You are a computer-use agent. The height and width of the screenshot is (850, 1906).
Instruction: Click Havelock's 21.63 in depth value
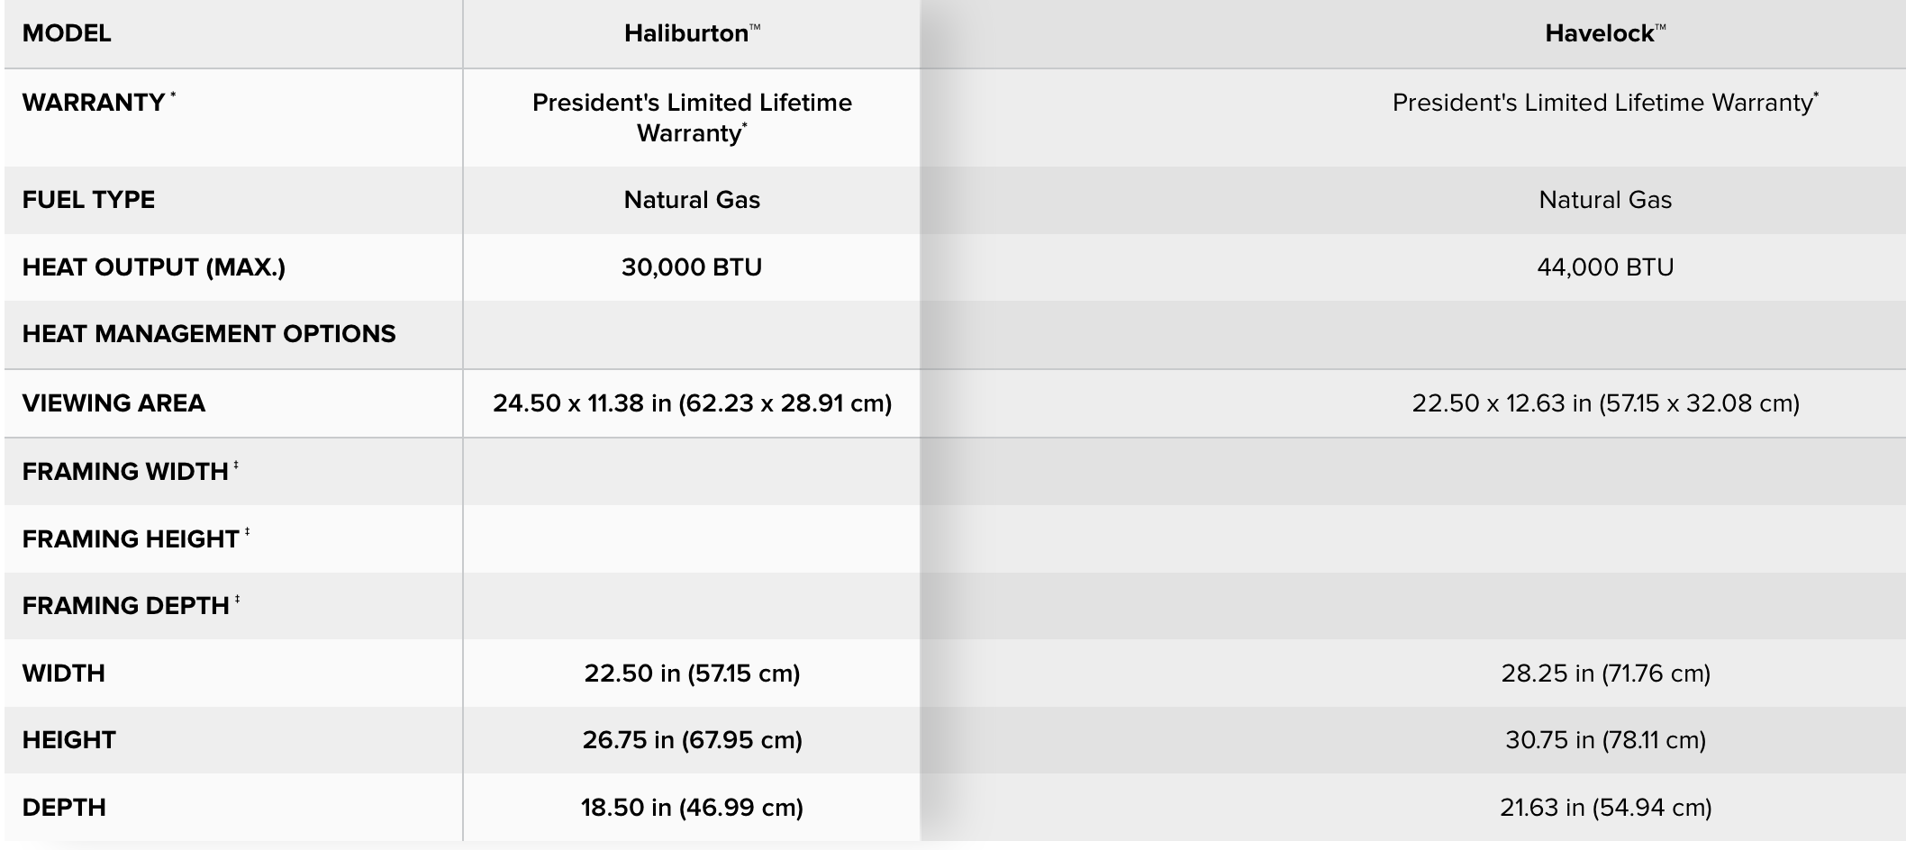1605,808
